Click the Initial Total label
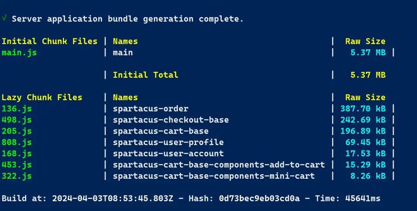 click(x=145, y=75)
